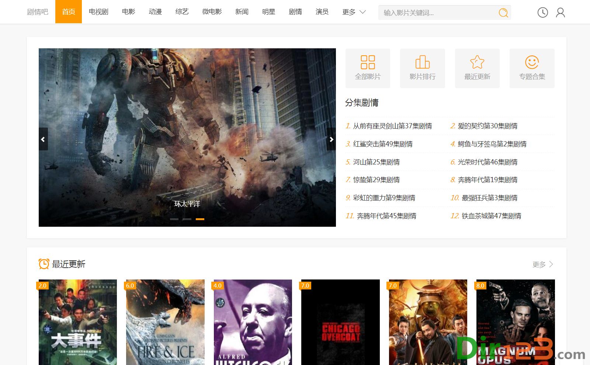Image resolution: width=590 pixels, height=365 pixels.
Task: Open 影片排行 ranking icon tile
Action: (x=423, y=68)
